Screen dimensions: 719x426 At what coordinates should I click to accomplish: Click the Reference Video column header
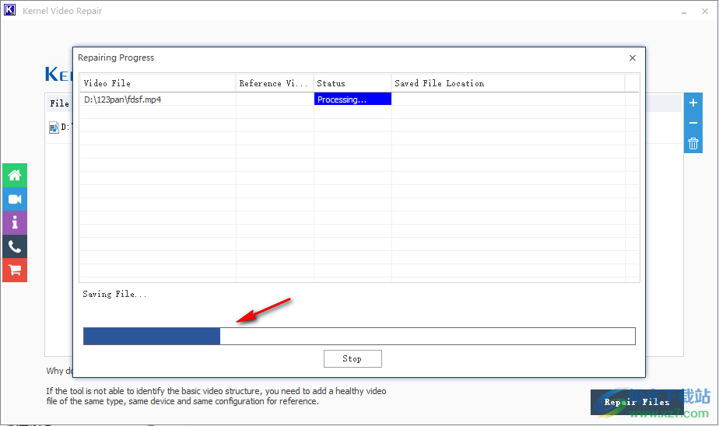coord(274,83)
